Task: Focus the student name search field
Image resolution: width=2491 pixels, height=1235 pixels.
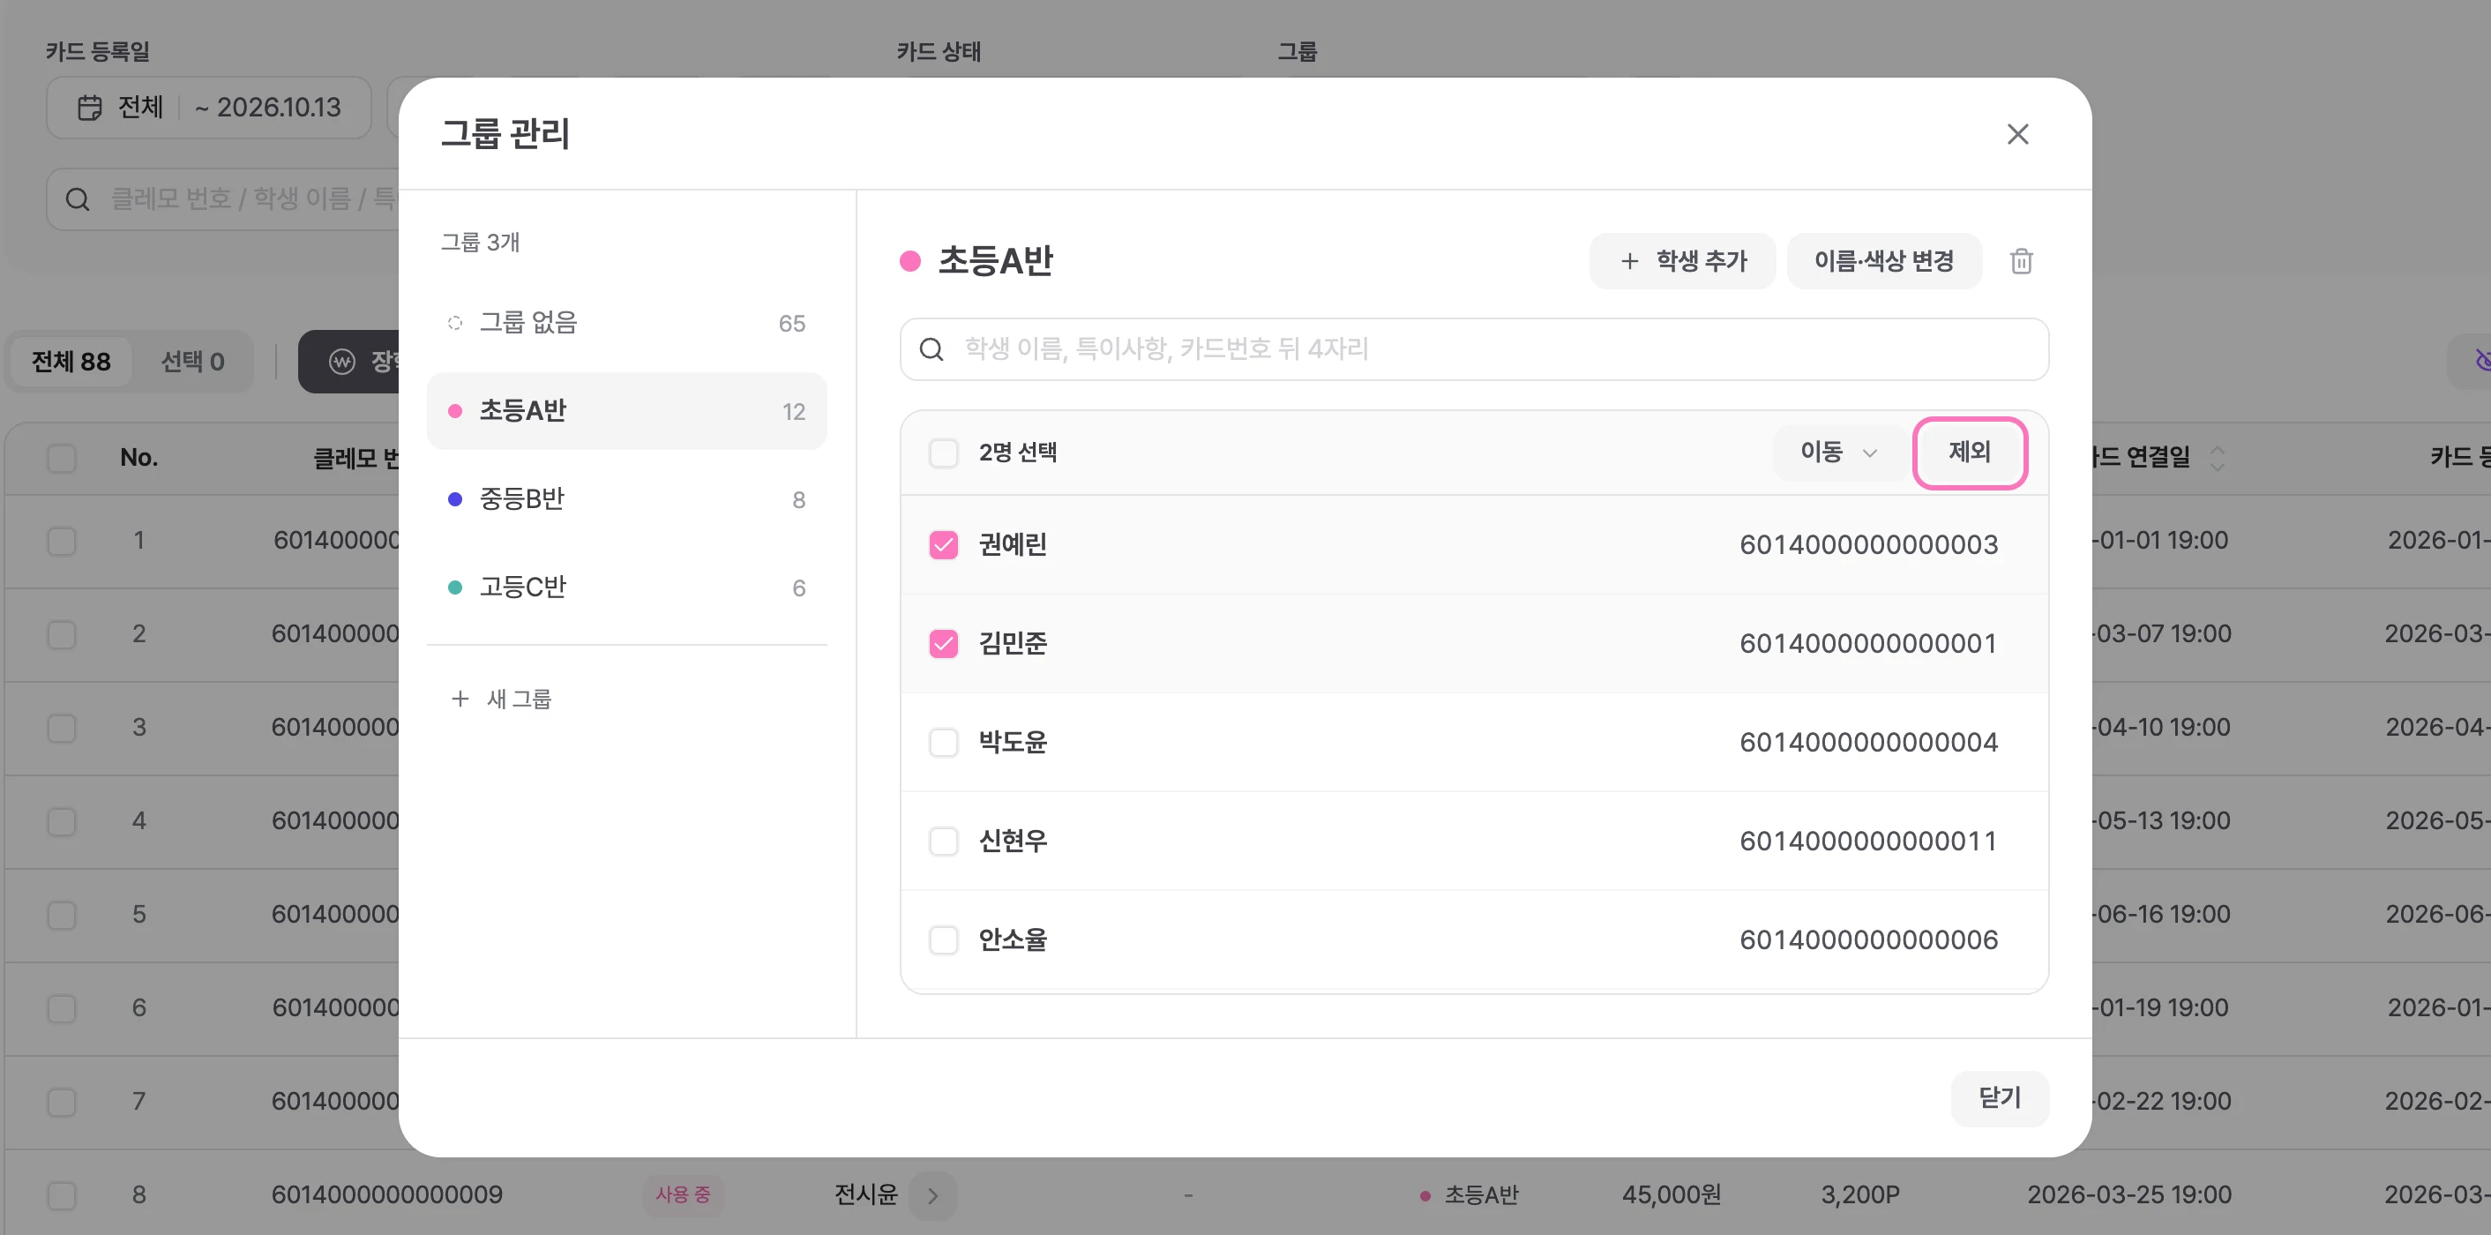Action: (x=1474, y=349)
